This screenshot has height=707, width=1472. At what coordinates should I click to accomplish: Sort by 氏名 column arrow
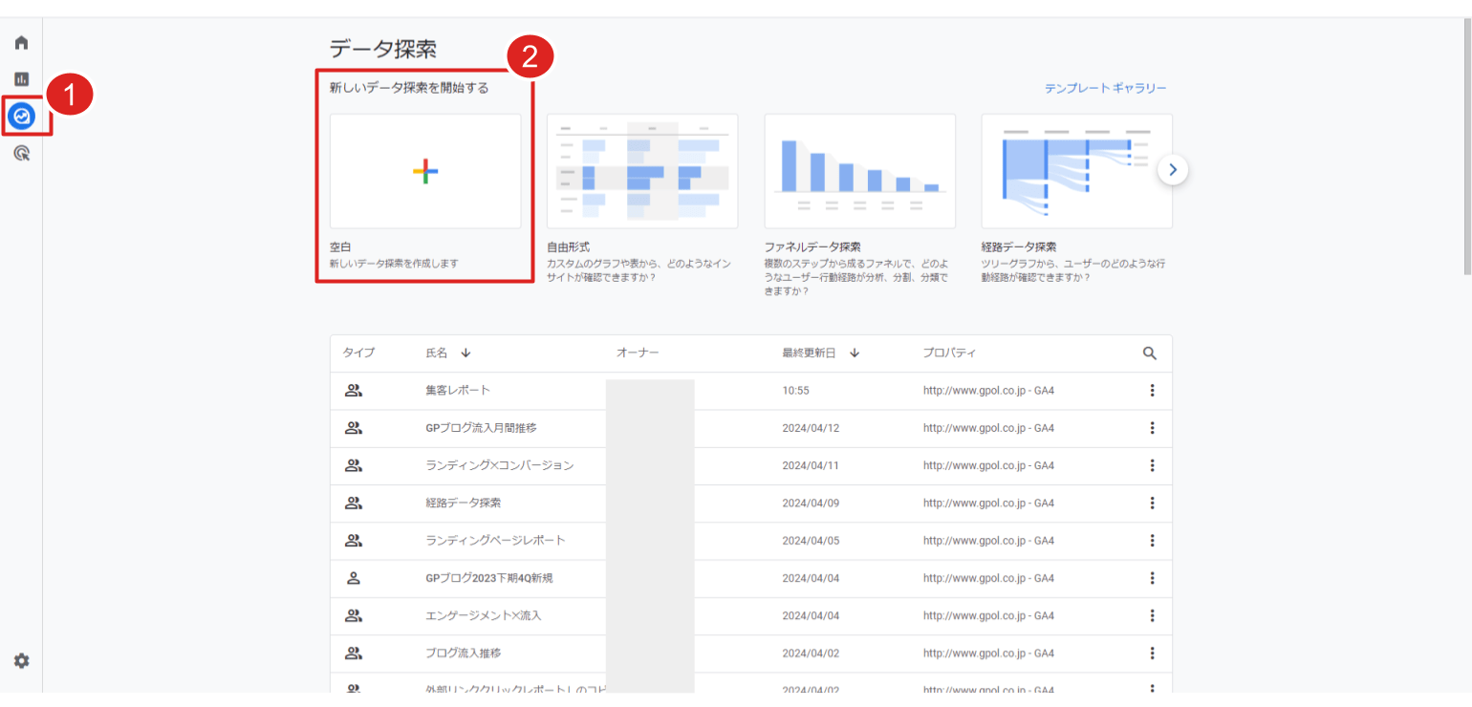465,353
